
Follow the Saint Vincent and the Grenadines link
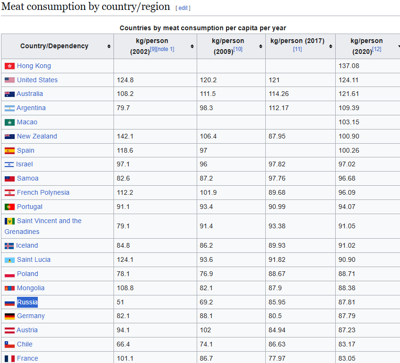[49, 221]
